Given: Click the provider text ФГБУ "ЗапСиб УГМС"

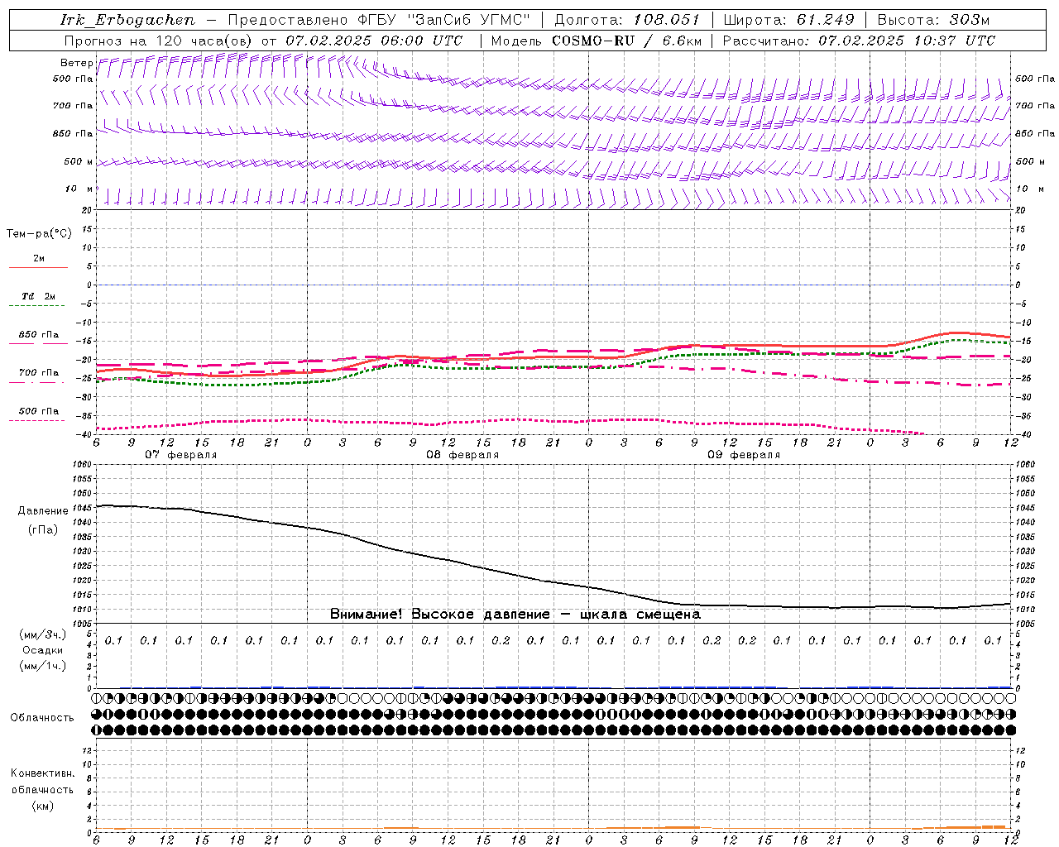Looking at the screenshot, I should [x=446, y=20].
